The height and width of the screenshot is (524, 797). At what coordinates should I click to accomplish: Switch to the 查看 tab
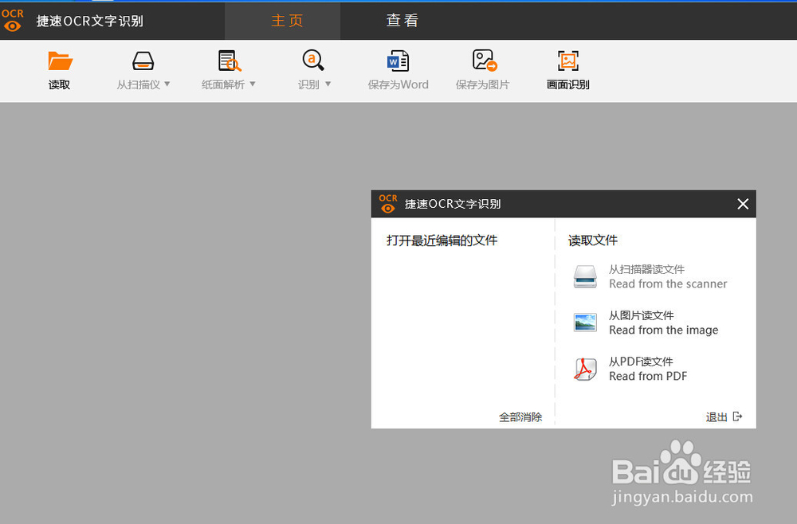click(x=402, y=21)
